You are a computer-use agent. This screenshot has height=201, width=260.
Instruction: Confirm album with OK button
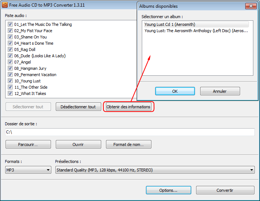pos(175,91)
